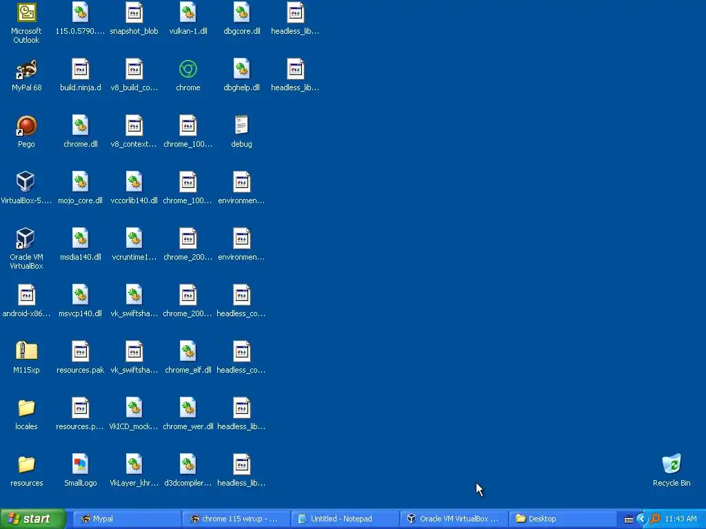Click the keyboard icon in system tray
The image size is (706, 529).
629,519
